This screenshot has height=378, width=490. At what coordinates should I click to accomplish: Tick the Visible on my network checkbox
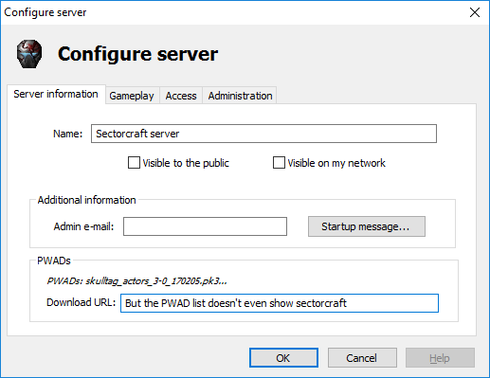click(x=279, y=163)
